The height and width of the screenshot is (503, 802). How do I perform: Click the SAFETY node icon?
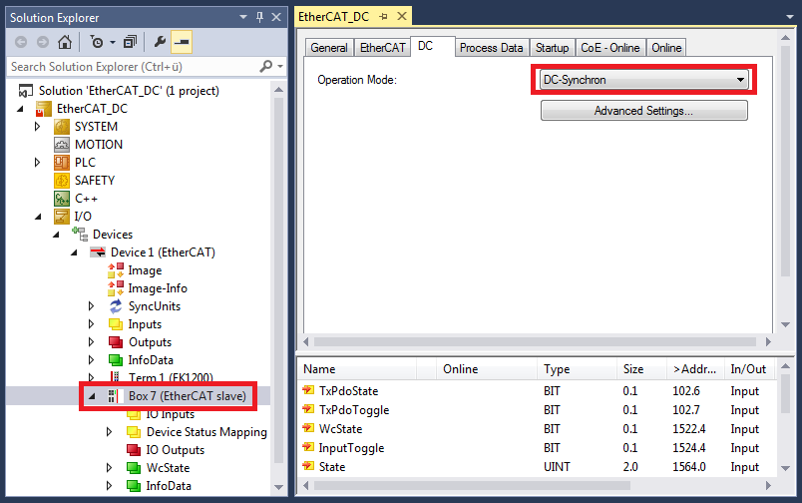click(62, 180)
